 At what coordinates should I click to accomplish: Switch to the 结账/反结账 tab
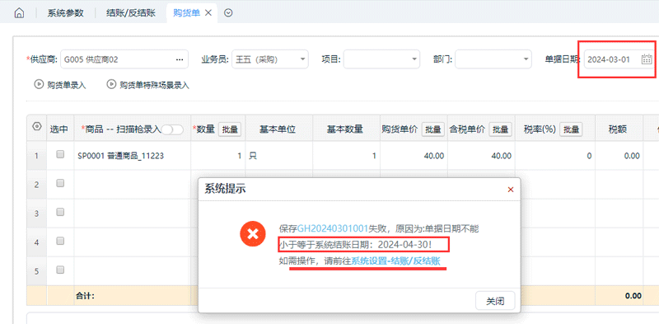click(x=130, y=13)
